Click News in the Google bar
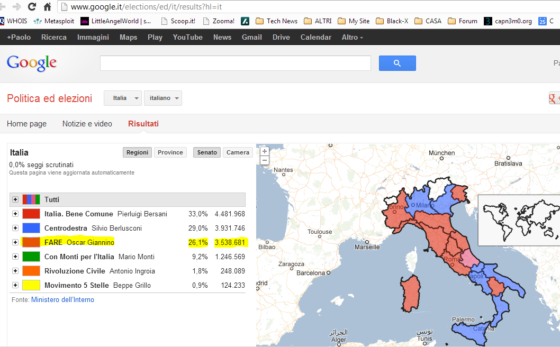Image resolution: width=560 pixels, height=347 pixels. click(222, 37)
